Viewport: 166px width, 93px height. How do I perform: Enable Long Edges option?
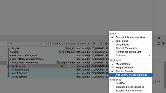[130, 44]
